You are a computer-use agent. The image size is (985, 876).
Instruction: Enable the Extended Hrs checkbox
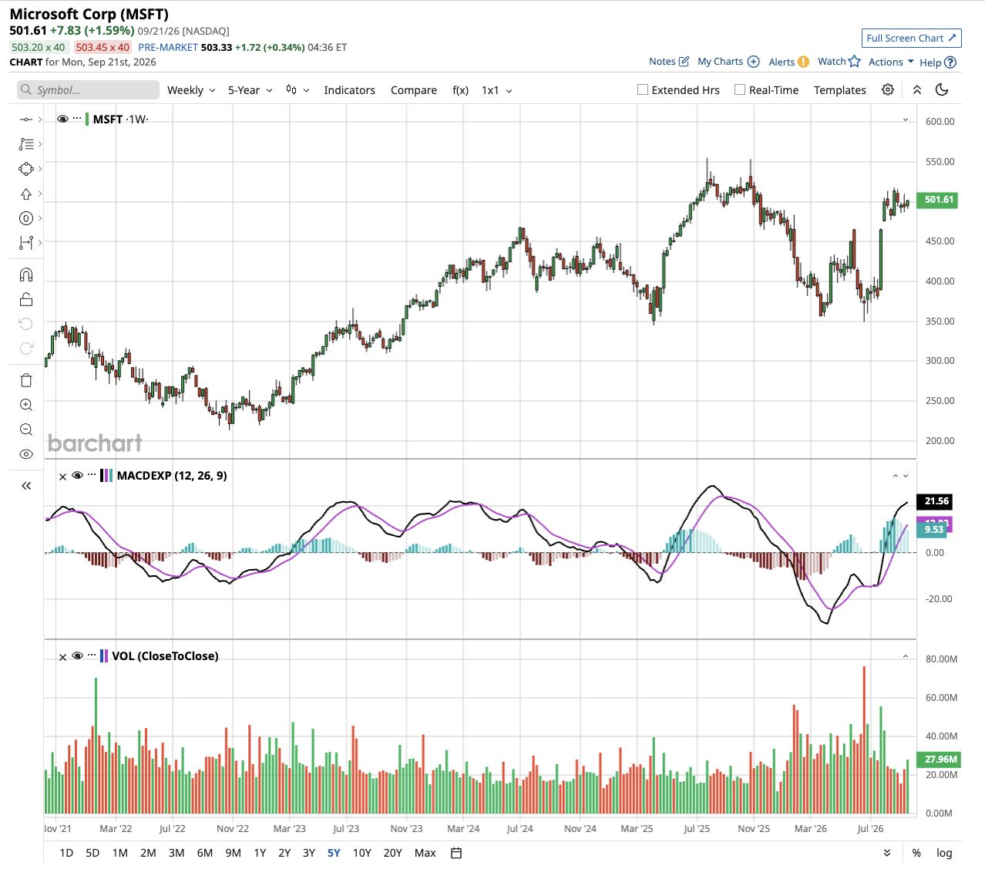coord(643,89)
